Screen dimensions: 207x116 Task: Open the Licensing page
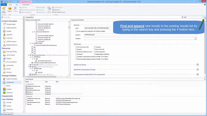(x=8, y=38)
